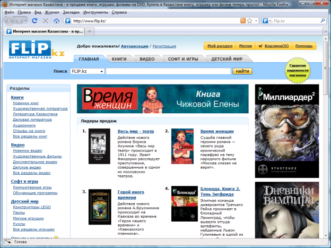
Task: Click the Forward navigation arrow
Action: [19, 21]
